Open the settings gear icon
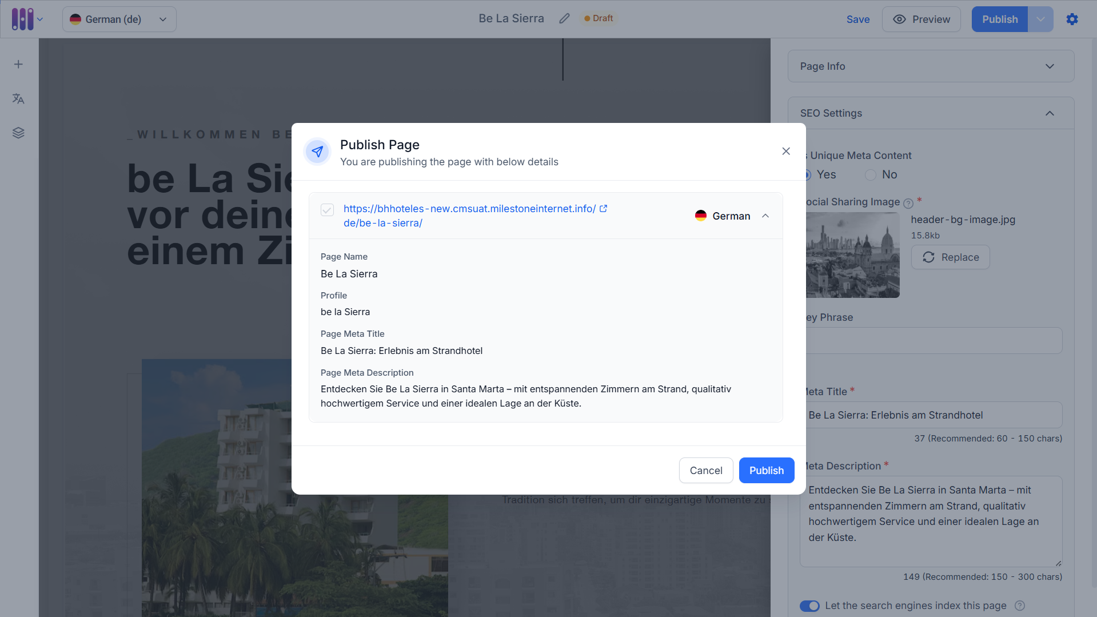 click(x=1072, y=19)
